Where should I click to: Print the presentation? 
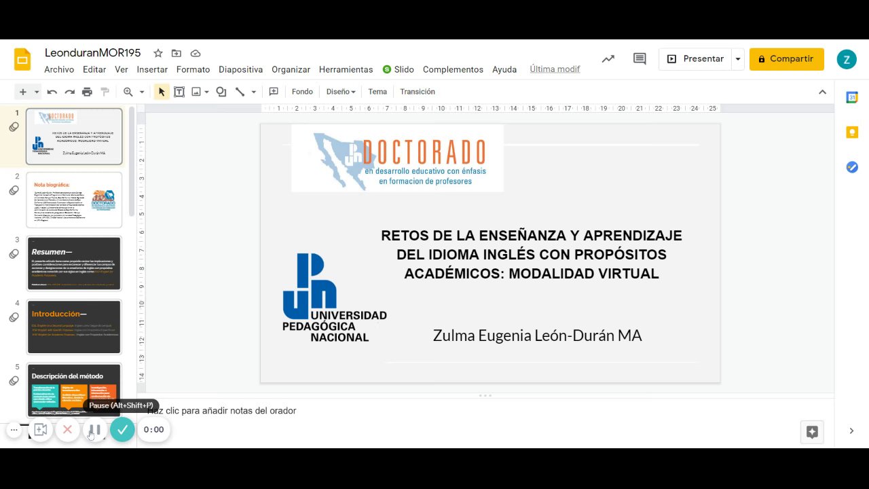point(87,92)
